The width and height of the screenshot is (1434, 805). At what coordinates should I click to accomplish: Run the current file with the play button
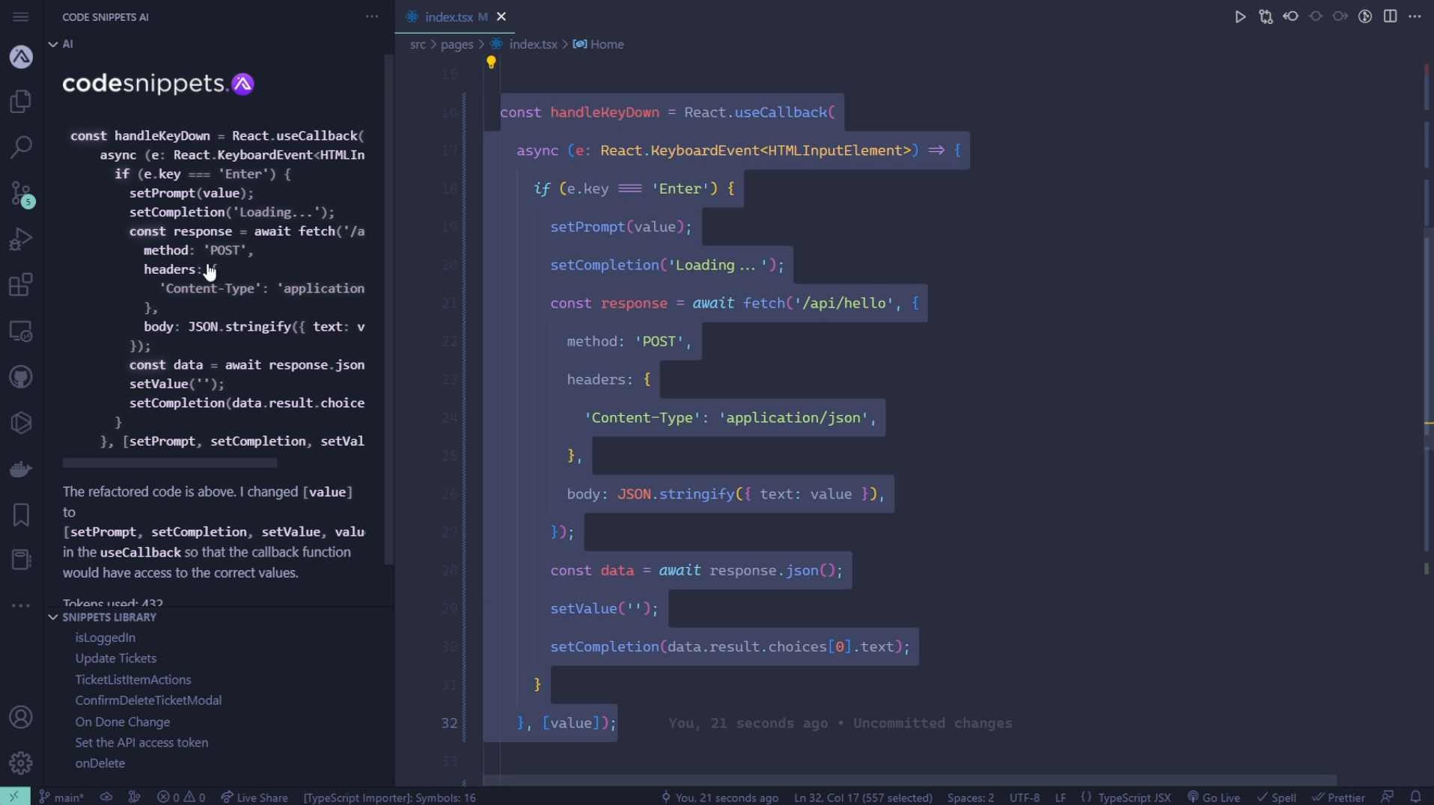[x=1240, y=16]
